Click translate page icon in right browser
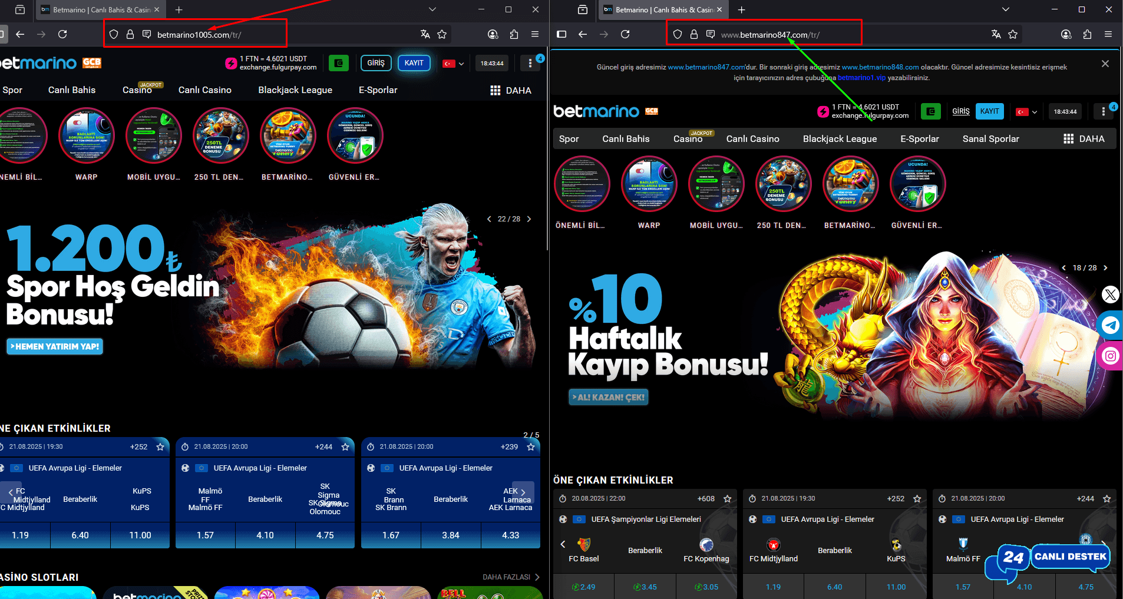Viewport: 1123px width, 599px height. (996, 34)
